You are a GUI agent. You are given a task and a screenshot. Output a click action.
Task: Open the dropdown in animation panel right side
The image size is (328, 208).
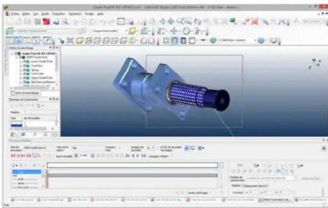click(x=296, y=178)
